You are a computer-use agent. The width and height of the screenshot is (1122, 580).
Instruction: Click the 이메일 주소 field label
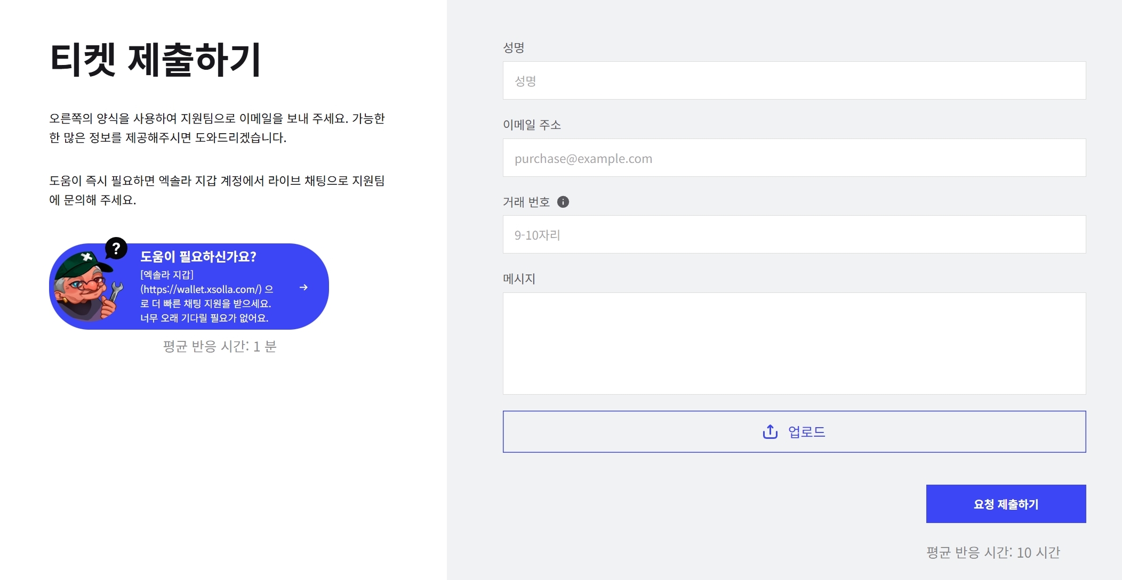[532, 125]
